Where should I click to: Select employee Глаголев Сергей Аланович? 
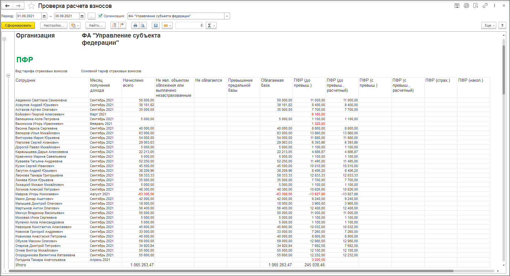37,143
